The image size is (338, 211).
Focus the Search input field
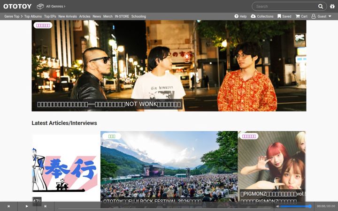[x=285, y=7]
